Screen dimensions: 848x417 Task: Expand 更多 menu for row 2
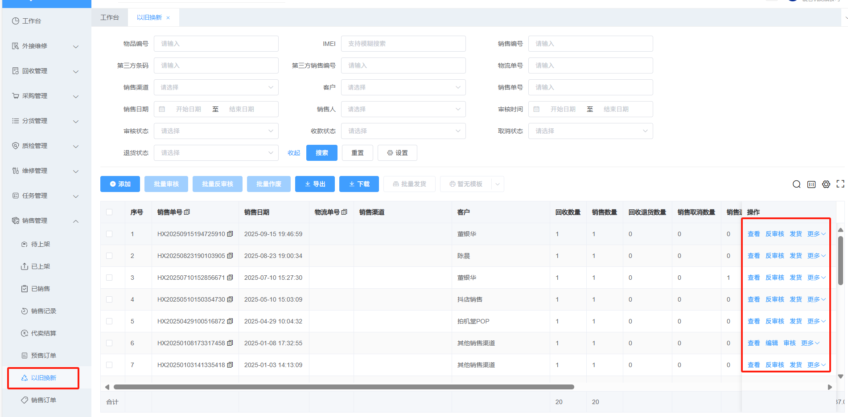click(x=816, y=256)
